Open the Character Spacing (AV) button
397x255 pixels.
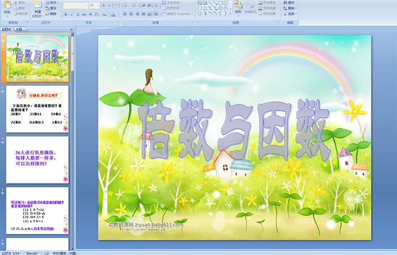pyautogui.click(x=97, y=14)
